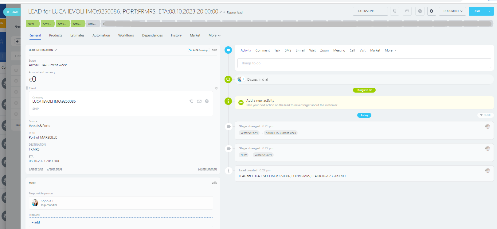Email the company via envelope icon in Client card
The image size is (497, 229).
pyautogui.click(x=199, y=101)
